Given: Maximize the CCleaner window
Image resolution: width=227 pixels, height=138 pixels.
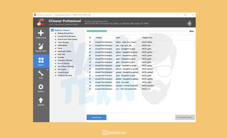Looking at the screenshot, I should [x=185, y=15].
